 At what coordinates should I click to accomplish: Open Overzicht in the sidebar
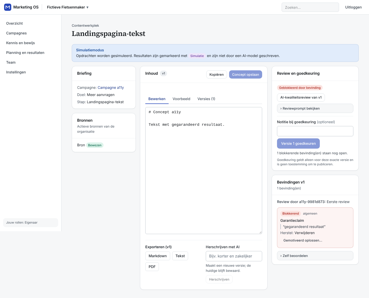click(x=14, y=23)
